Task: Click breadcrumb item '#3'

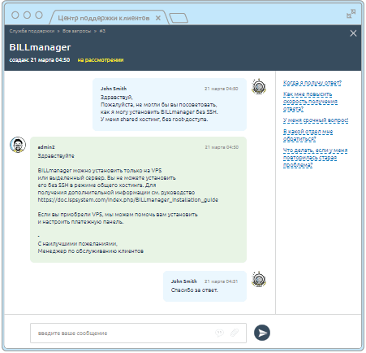Action: [x=102, y=31]
